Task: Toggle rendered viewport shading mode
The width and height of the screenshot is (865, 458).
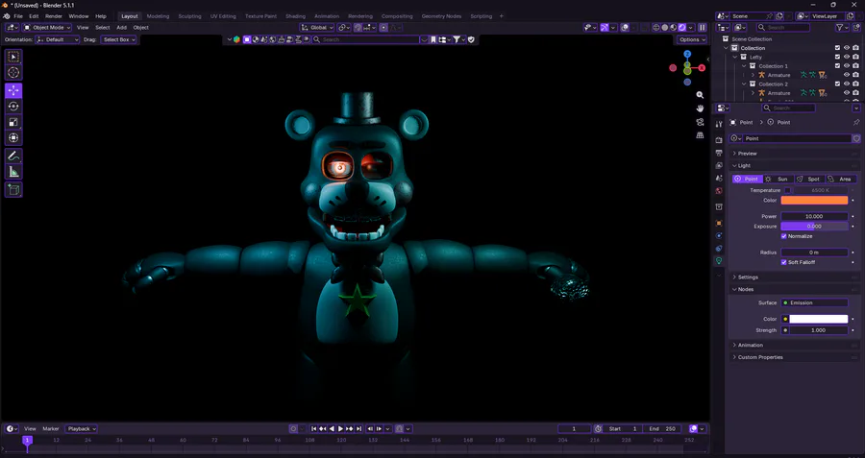Action: [681, 28]
